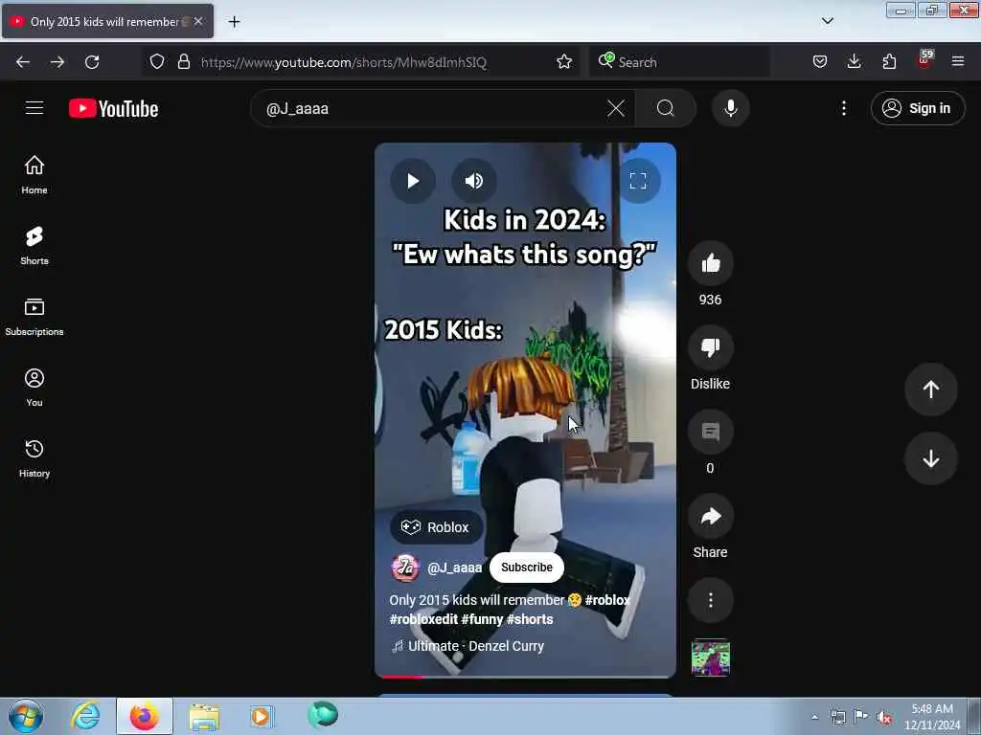The height and width of the screenshot is (735, 981).
Task: Go back in browser history
Action: (x=23, y=62)
